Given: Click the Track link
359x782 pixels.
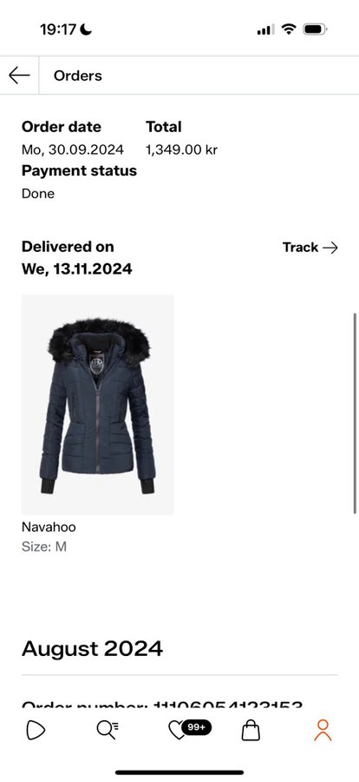Looking at the screenshot, I should point(310,248).
